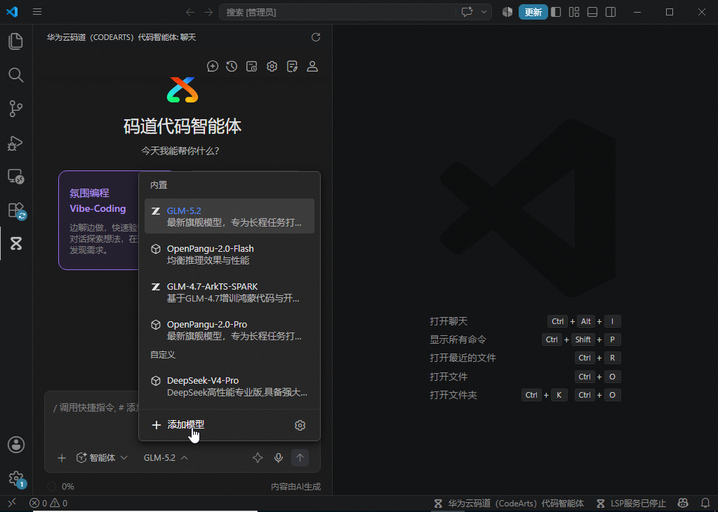Click the 内容由AI生成 label
This screenshot has height=512, width=718.
[x=295, y=486]
